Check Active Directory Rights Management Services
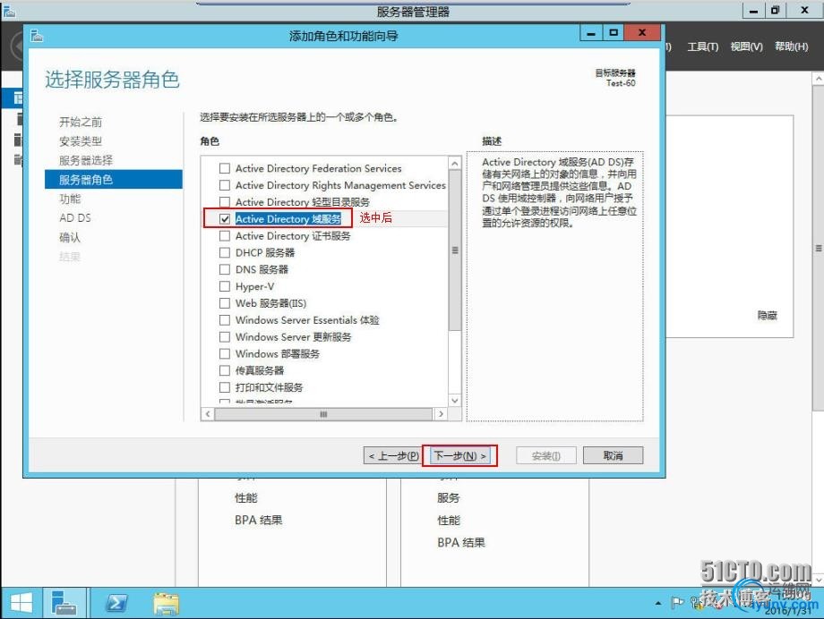The image size is (824, 619). (x=225, y=185)
